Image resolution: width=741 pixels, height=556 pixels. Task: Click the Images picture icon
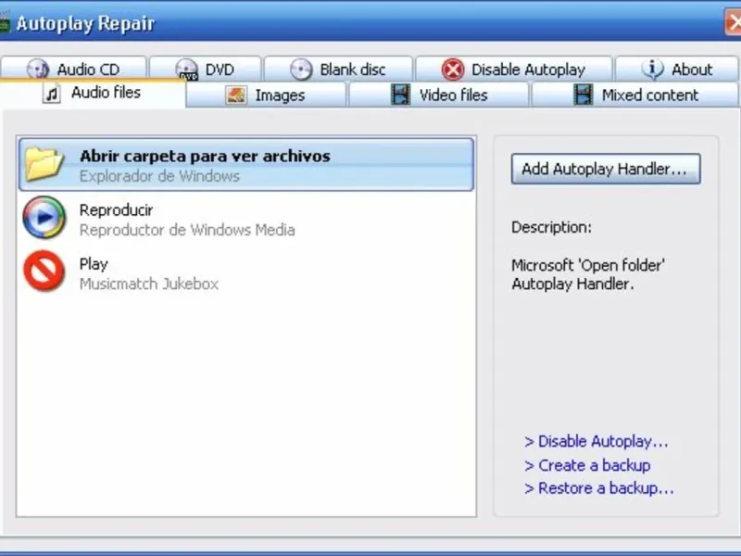click(236, 95)
